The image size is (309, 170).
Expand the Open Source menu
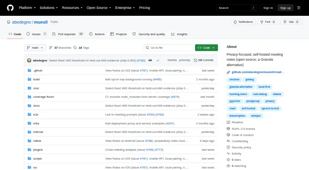tap(99, 8)
